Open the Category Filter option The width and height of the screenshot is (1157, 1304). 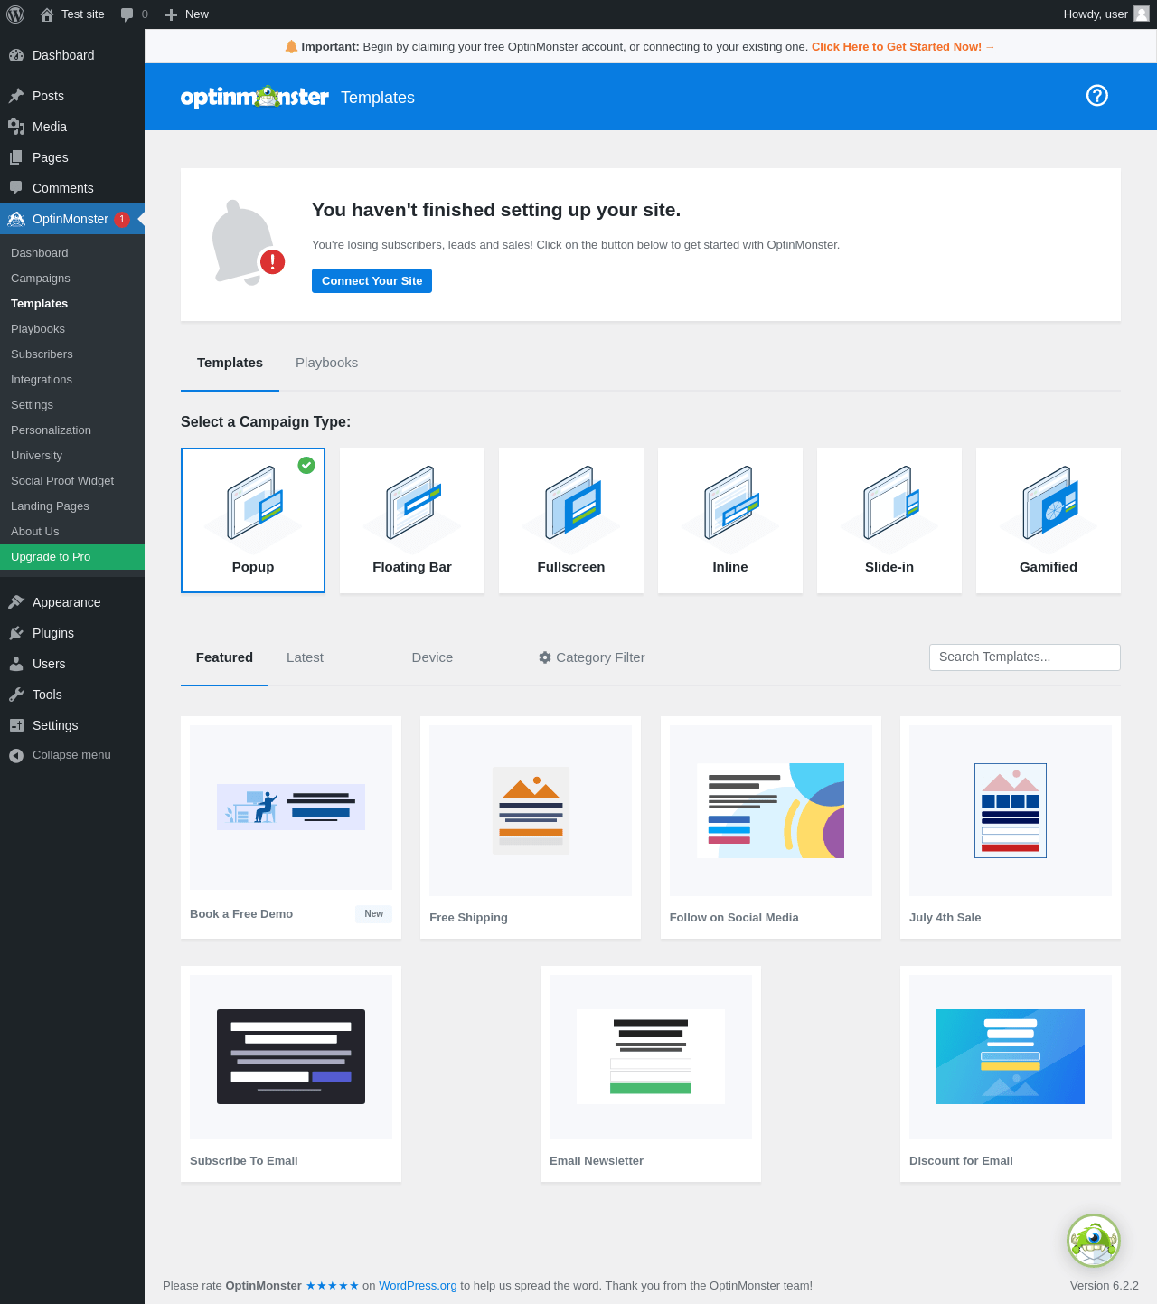pyautogui.click(x=592, y=657)
